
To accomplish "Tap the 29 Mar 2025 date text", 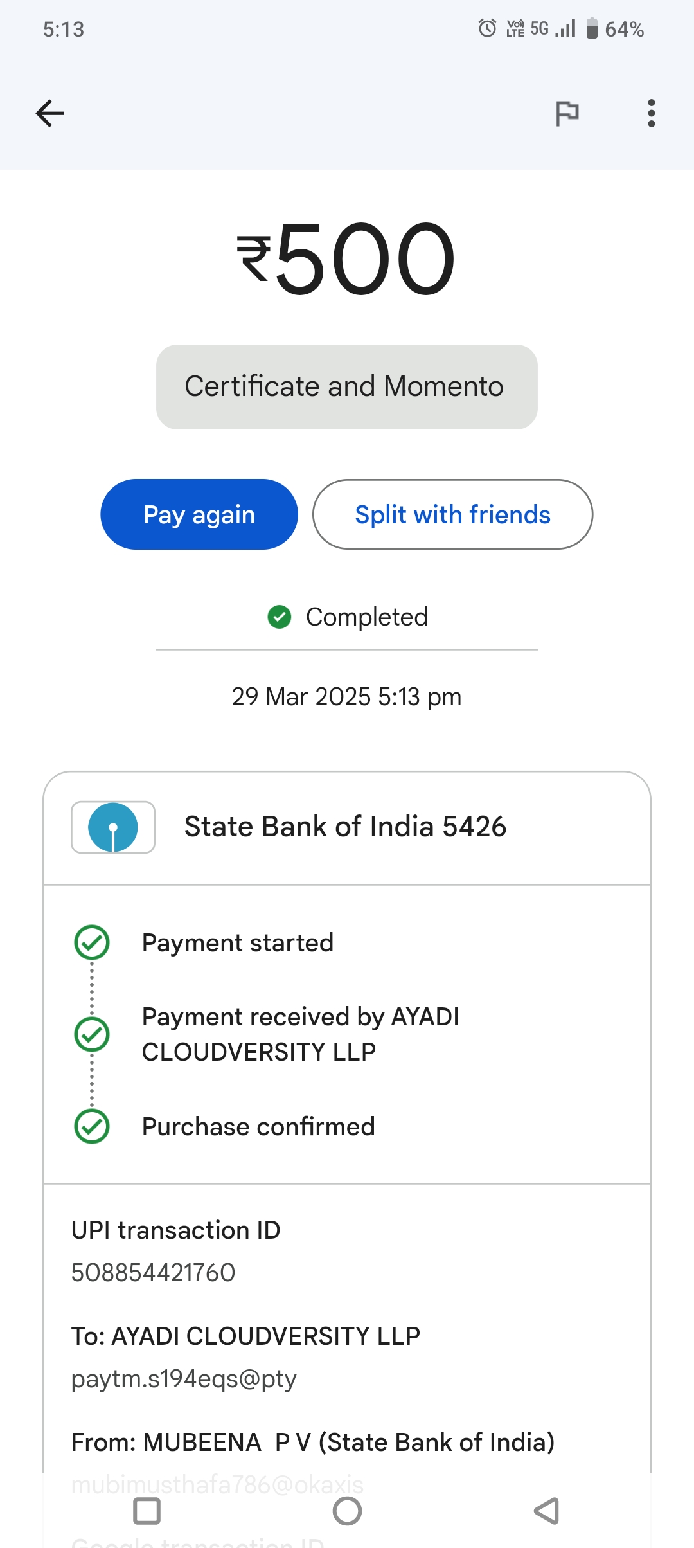I will click(x=346, y=697).
